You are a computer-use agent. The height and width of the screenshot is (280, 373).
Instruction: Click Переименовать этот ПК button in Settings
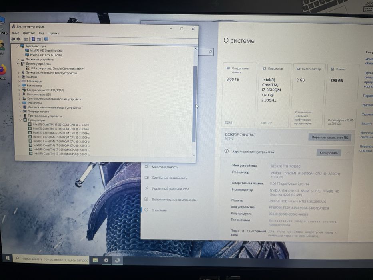click(x=330, y=137)
